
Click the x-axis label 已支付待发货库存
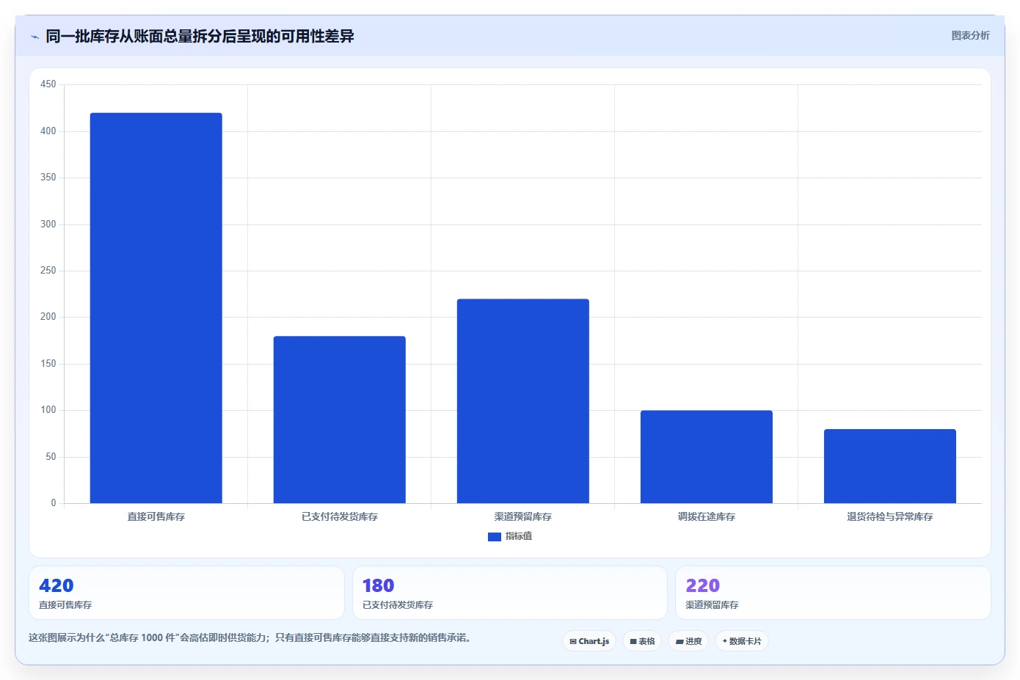pyautogui.click(x=339, y=517)
